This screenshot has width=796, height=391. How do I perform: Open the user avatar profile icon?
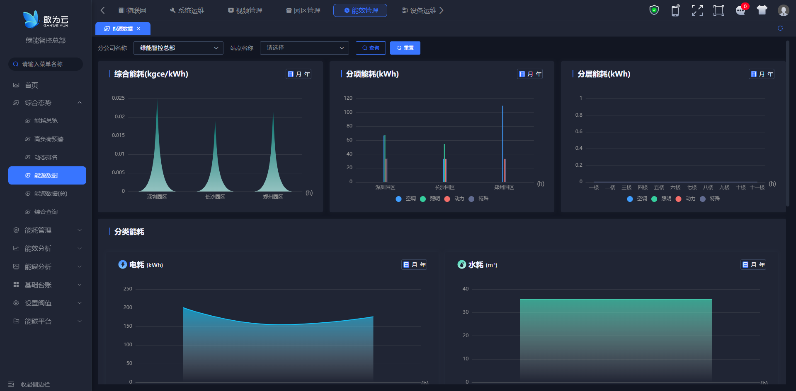[783, 10]
